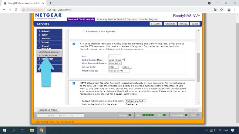Toggle the HTTP service checkbox

tap(74, 83)
